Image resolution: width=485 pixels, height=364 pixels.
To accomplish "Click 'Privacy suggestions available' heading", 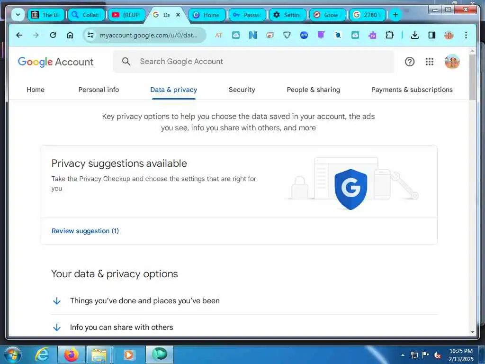I will (119, 164).
